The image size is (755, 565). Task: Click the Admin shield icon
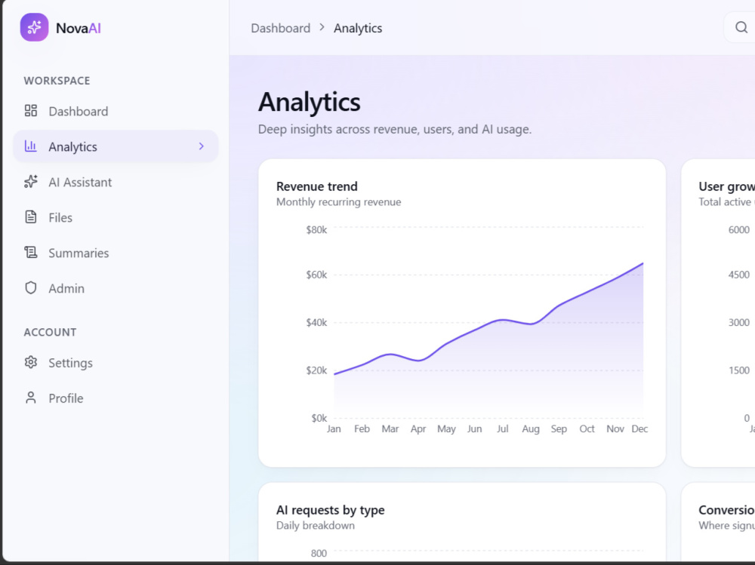(x=31, y=288)
